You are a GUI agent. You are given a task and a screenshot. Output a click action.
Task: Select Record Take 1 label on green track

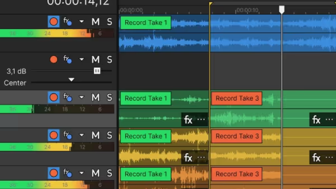pos(146,98)
